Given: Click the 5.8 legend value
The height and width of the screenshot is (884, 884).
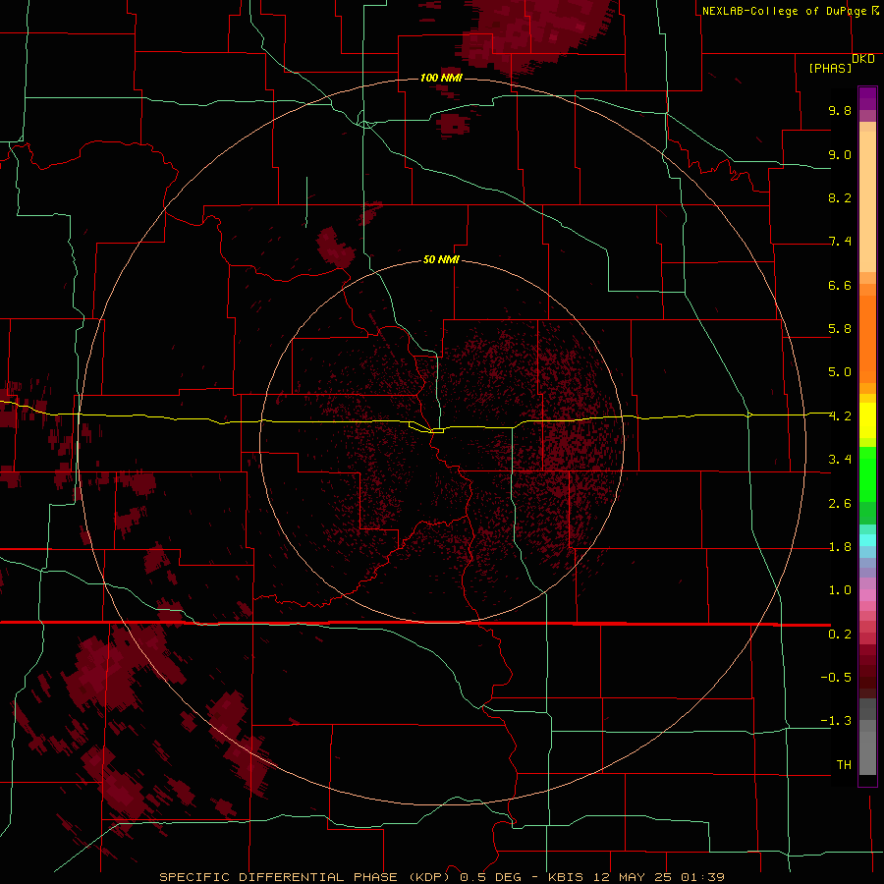Looking at the screenshot, I should [x=840, y=329].
